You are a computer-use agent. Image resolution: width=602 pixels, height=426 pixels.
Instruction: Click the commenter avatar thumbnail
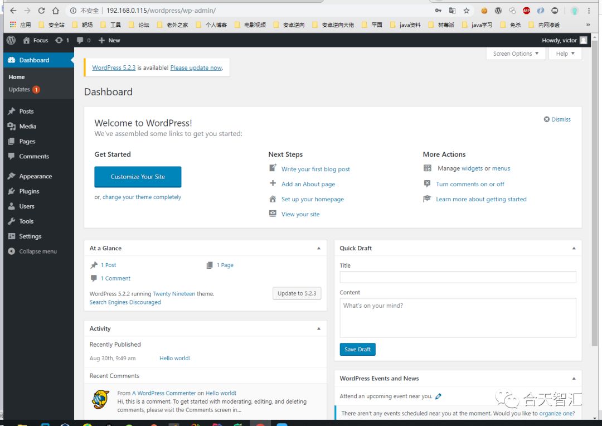click(x=100, y=399)
